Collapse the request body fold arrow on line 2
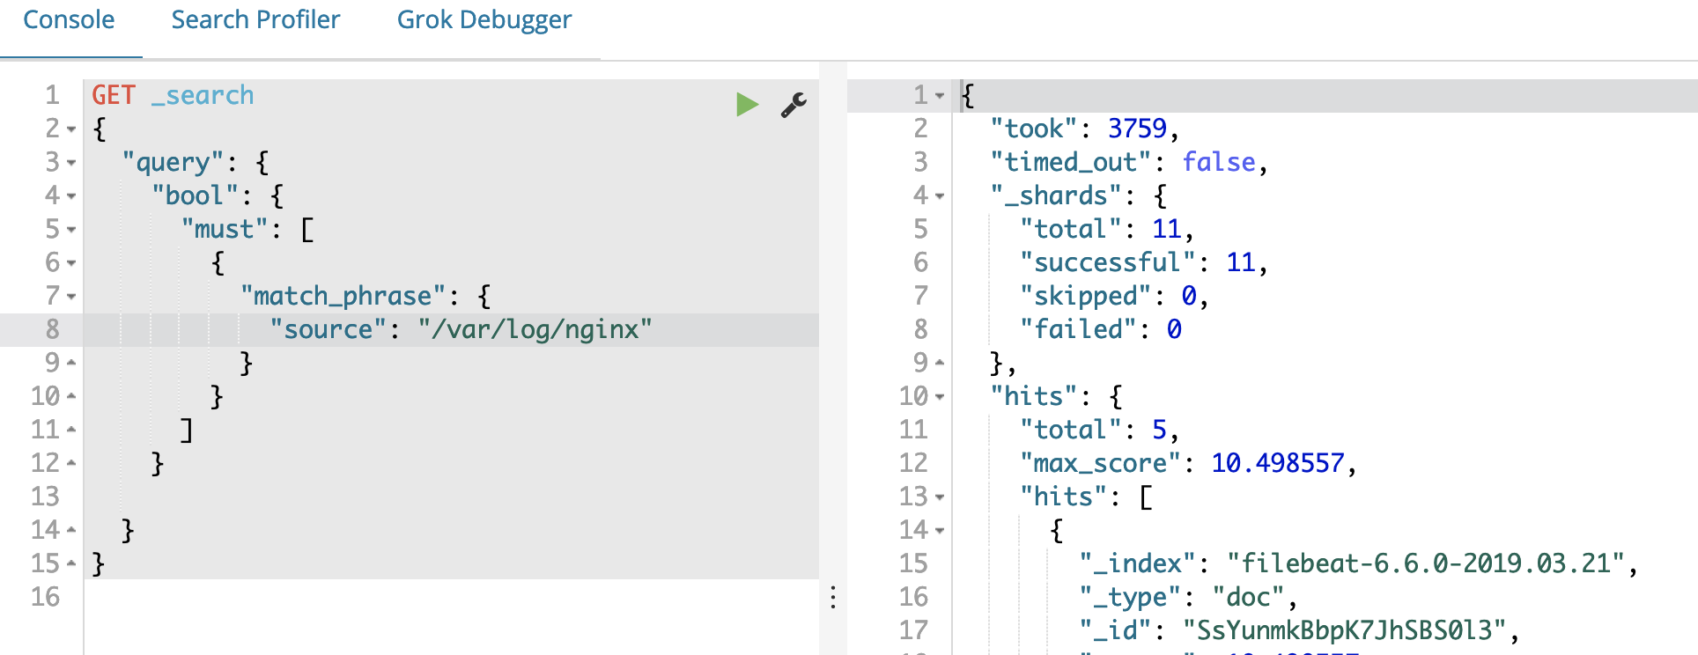 71,129
